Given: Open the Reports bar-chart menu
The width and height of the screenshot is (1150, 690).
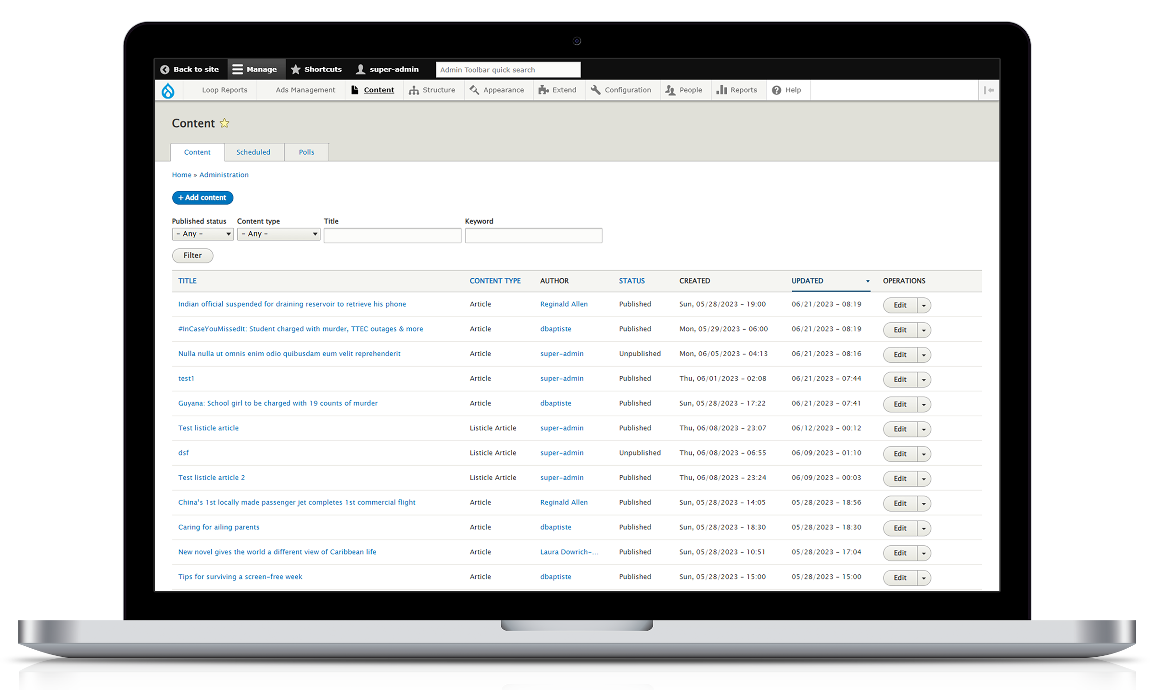Looking at the screenshot, I should pyautogui.click(x=737, y=90).
